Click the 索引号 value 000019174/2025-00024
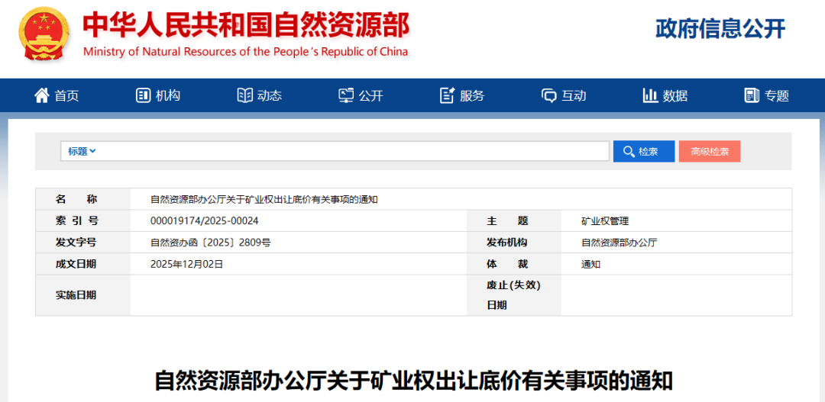The height and width of the screenshot is (402, 825). coord(205,220)
